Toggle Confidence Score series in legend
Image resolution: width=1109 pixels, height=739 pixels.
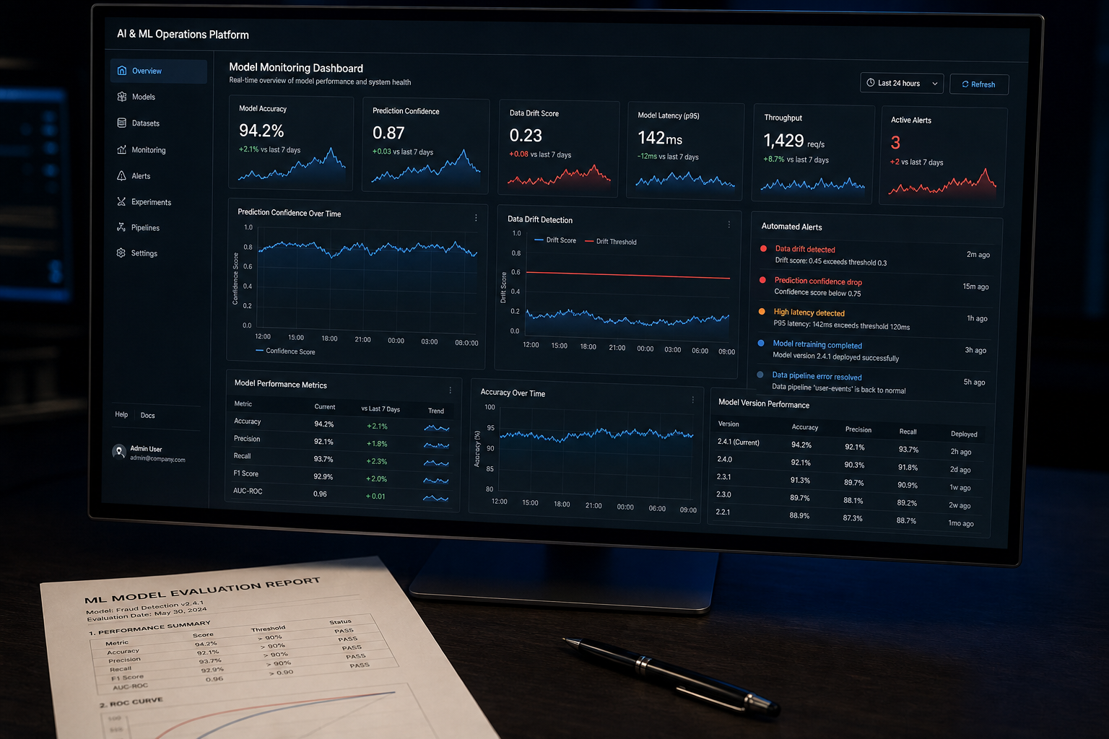click(286, 351)
